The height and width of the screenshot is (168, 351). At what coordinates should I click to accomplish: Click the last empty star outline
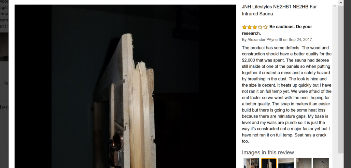pyautogui.click(x=265, y=27)
